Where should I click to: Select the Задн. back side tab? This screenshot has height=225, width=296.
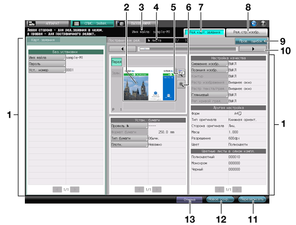point(116,73)
